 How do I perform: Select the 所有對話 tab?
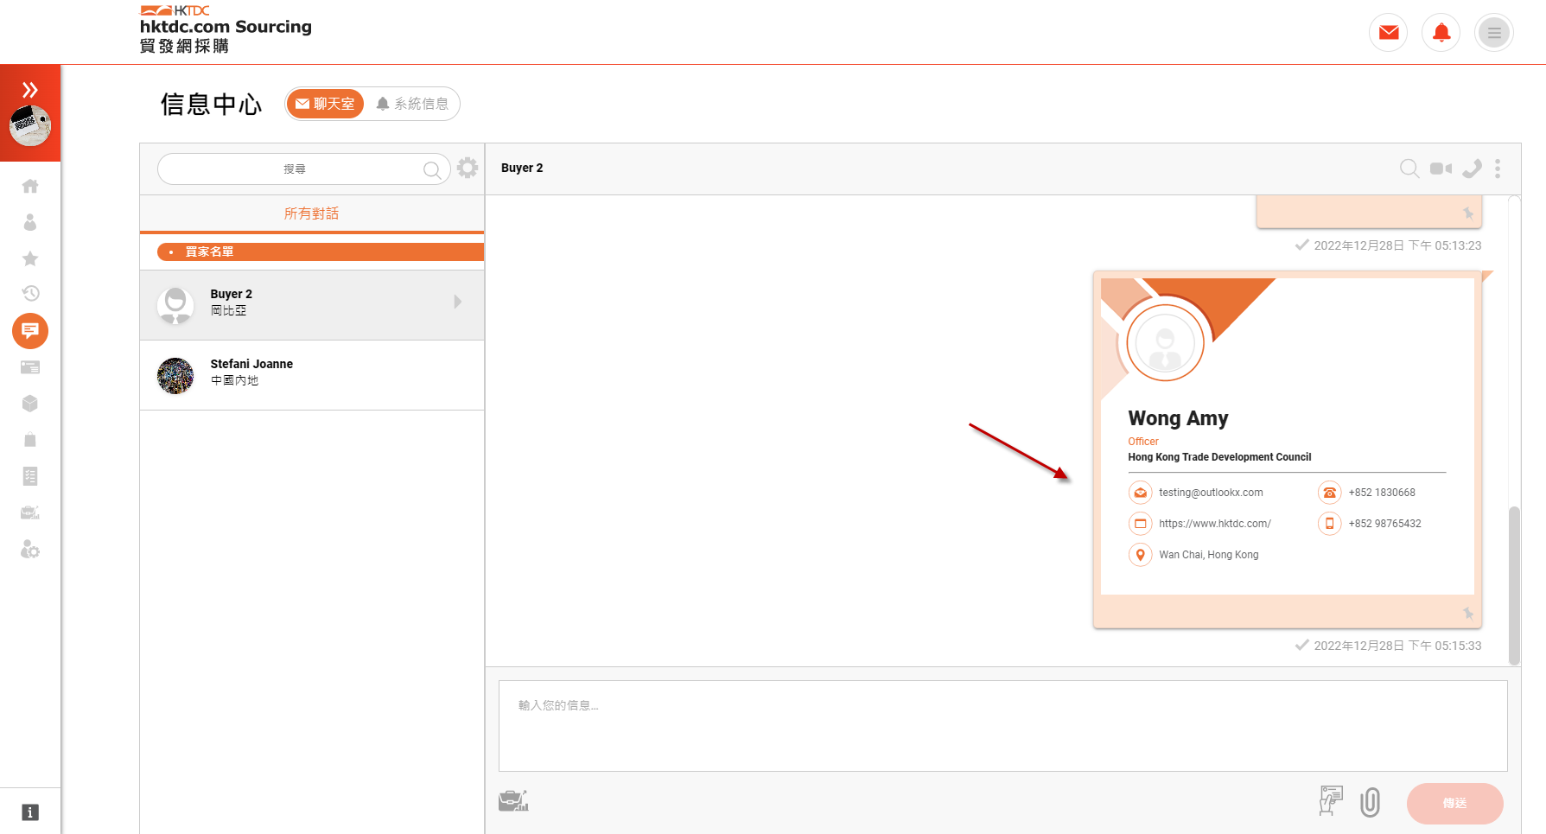tap(312, 213)
